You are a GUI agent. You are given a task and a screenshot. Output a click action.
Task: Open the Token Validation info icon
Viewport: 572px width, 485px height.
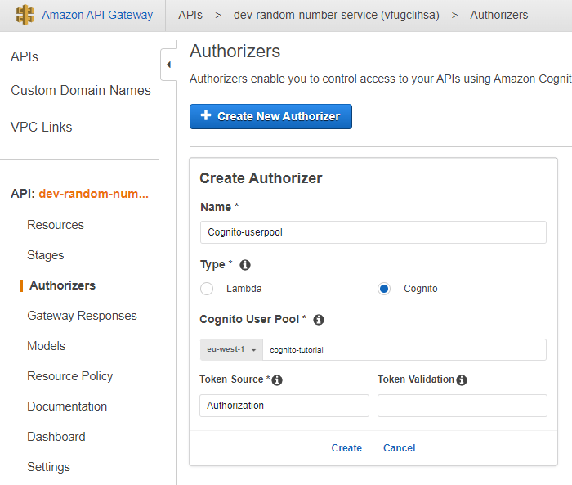462,380
